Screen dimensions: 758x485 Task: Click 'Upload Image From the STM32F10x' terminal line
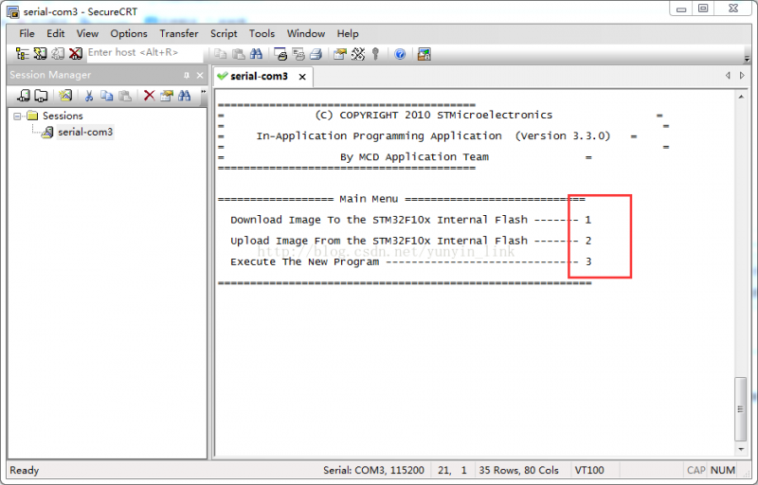tap(410, 241)
